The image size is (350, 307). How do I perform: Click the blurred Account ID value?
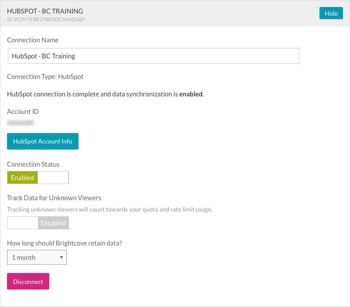(21, 123)
